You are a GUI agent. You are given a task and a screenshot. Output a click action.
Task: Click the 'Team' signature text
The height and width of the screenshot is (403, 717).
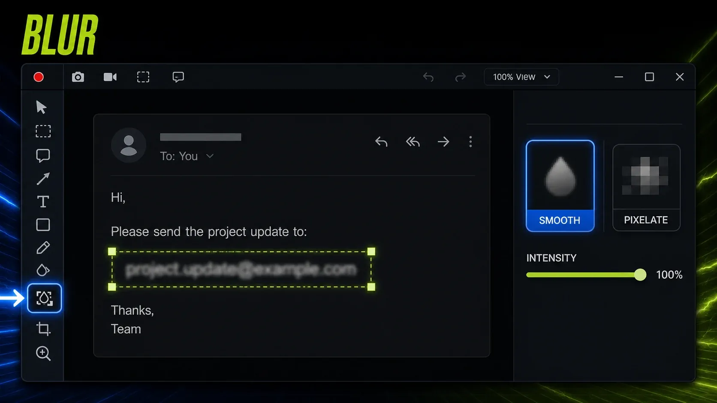pyautogui.click(x=126, y=329)
